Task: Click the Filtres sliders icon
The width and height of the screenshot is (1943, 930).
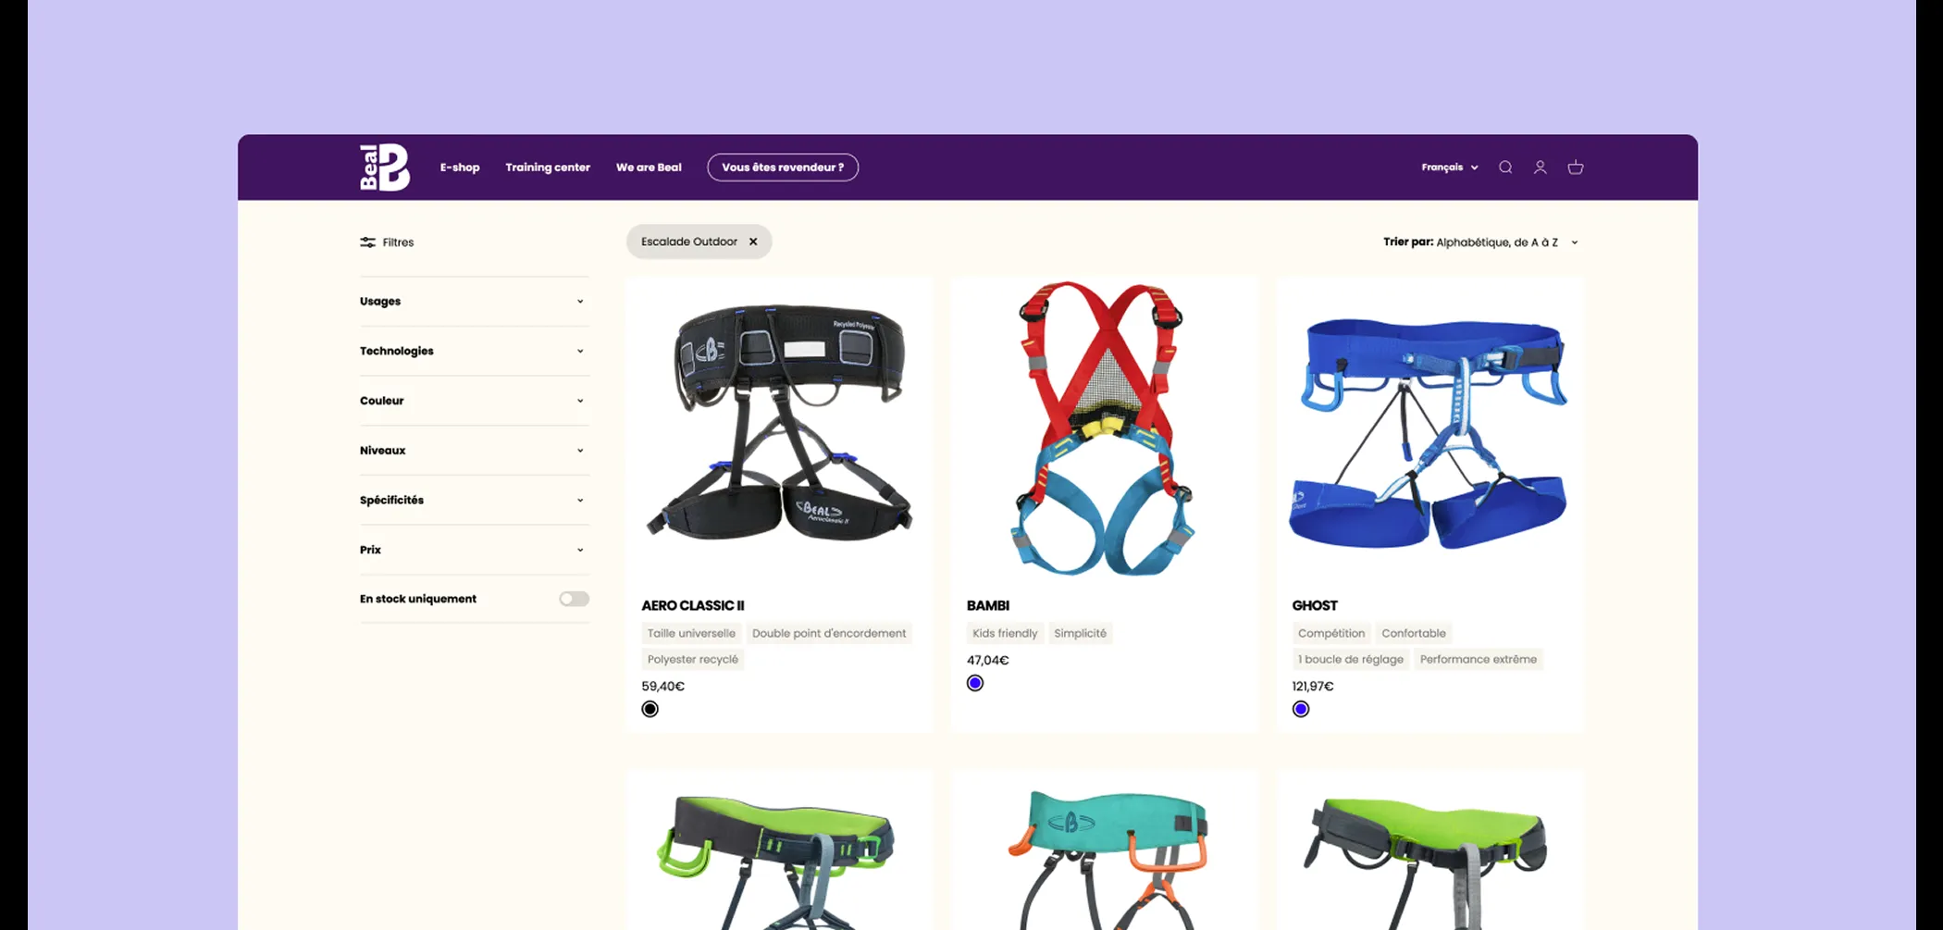Action: (367, 242)
